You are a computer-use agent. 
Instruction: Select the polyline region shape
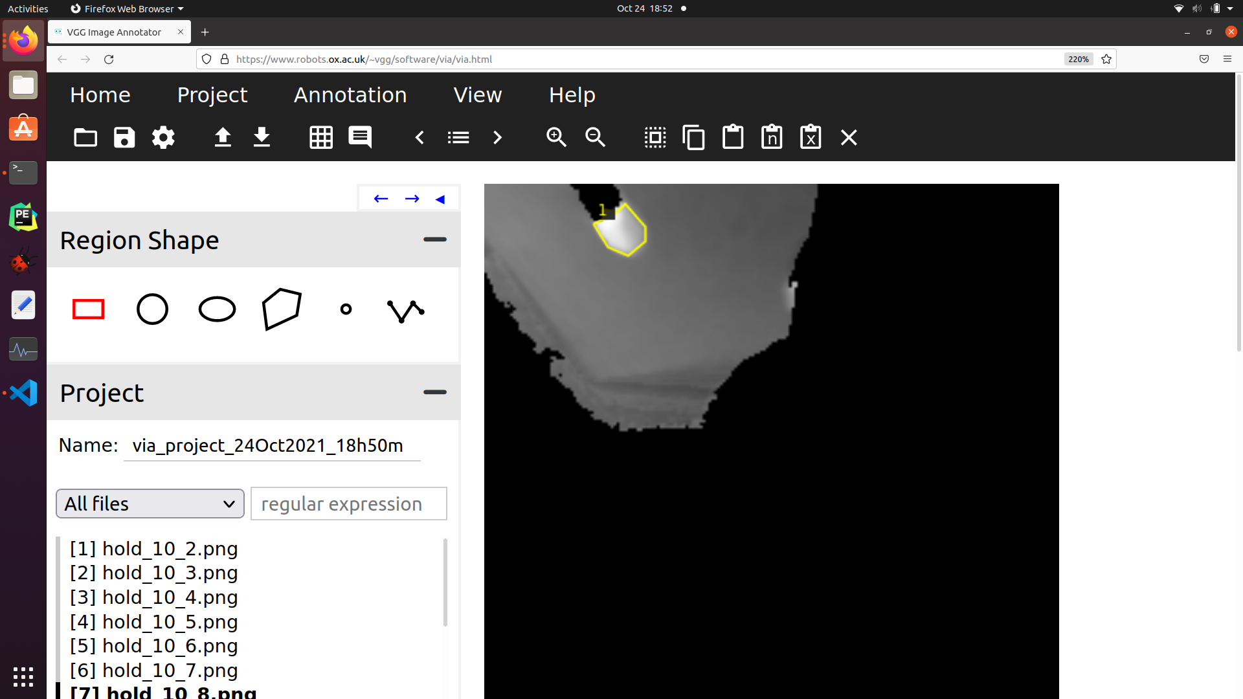[406, 311]
